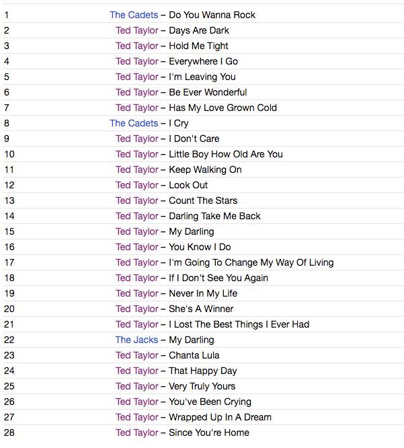
Task: Open Ted Taylor link for Keep Walking On
Action: click(x=136, y=170)
